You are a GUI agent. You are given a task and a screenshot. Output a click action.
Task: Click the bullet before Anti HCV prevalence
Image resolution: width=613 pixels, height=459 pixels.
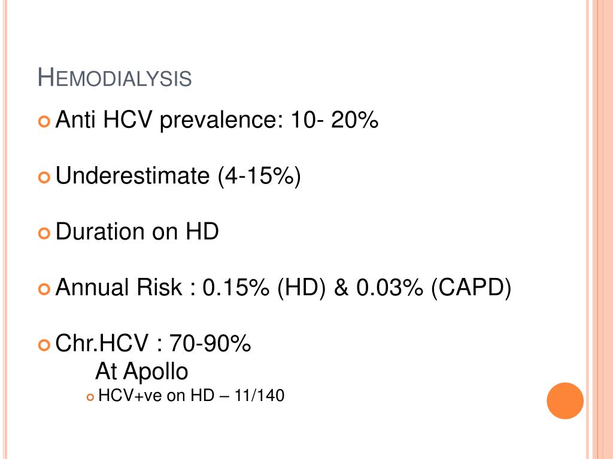tap(44, 121)
